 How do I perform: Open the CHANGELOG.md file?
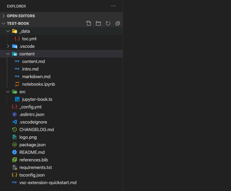[37, 130]
